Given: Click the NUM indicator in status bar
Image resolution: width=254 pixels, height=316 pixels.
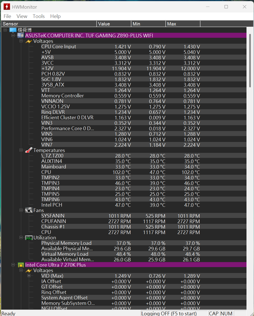Looking at the screenshot, I should (226, 313).
